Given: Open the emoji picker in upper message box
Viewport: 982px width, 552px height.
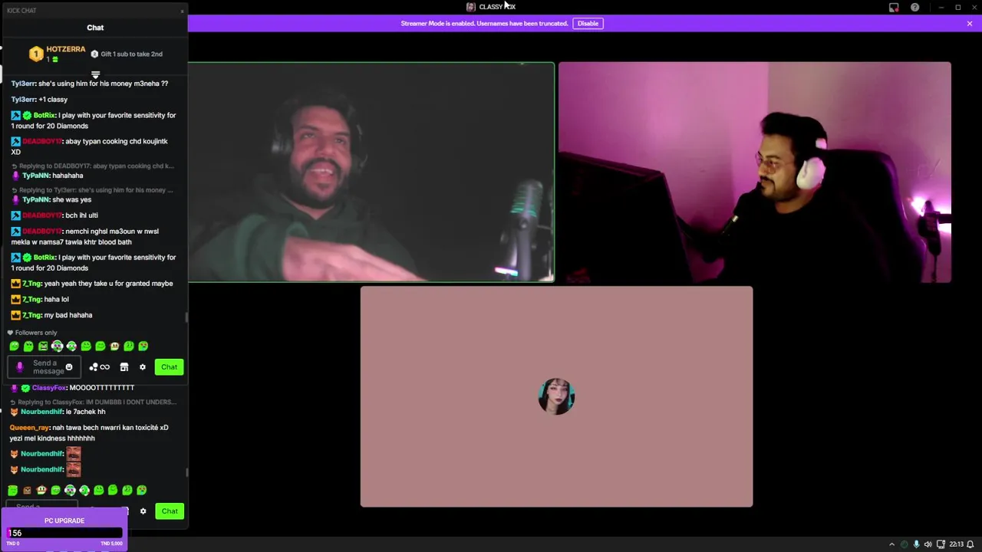Looking at the screenshot, I should pos(69,367).
